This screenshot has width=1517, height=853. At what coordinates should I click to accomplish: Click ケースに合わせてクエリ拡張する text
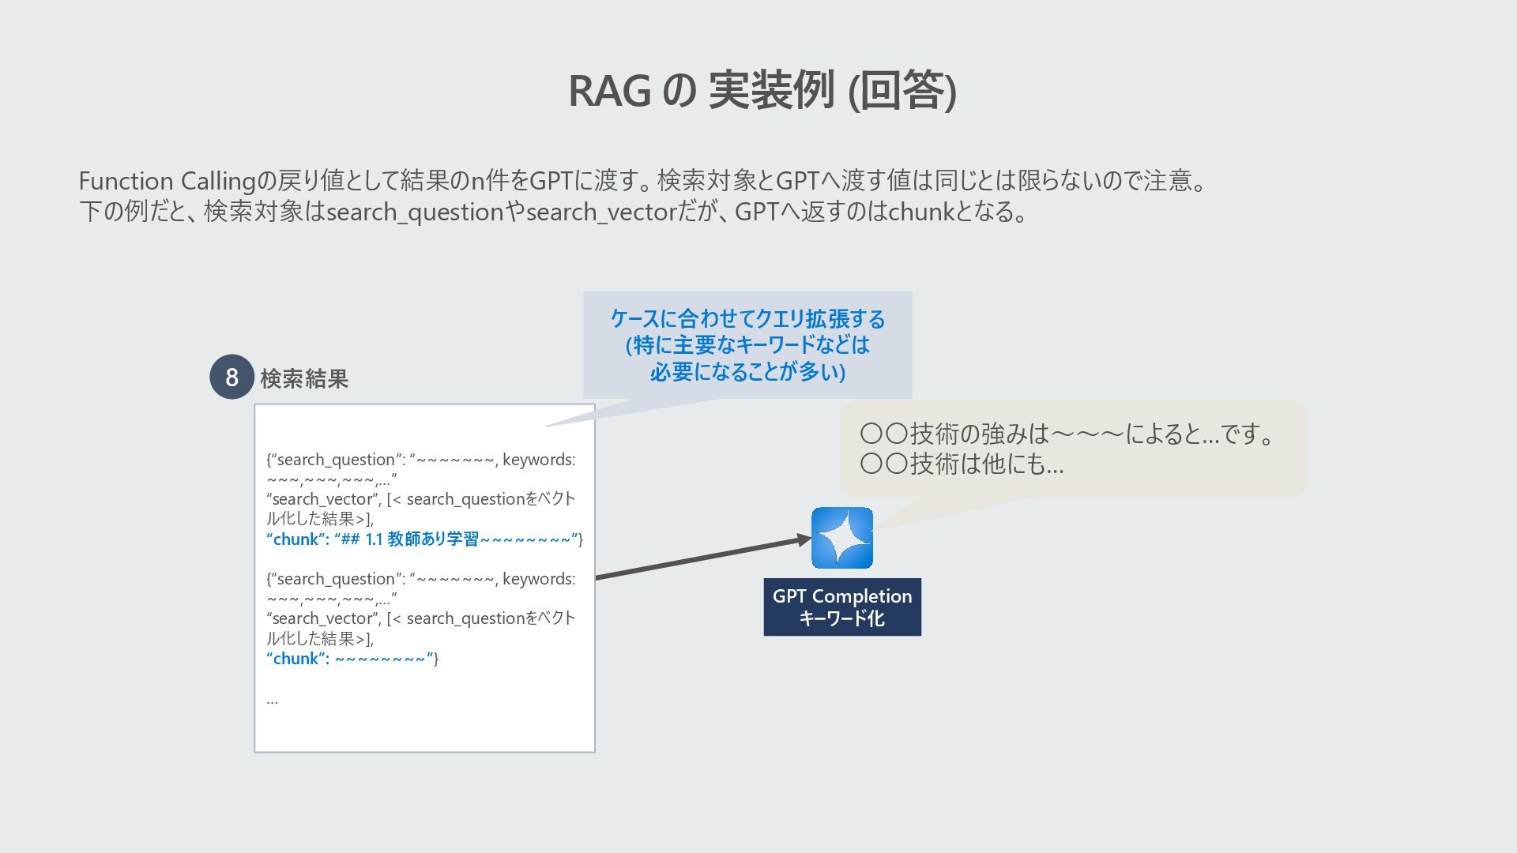[x=747, y=319]
